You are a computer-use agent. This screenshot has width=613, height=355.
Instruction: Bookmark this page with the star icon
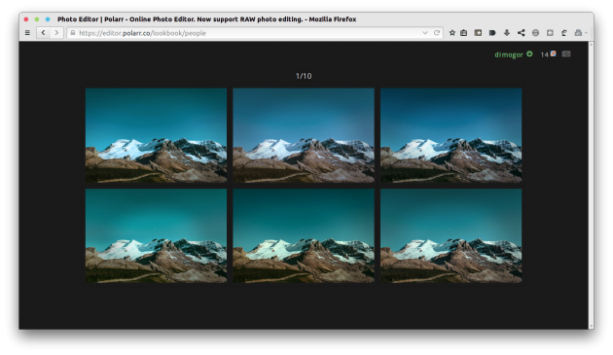click(x=452, y=33)
